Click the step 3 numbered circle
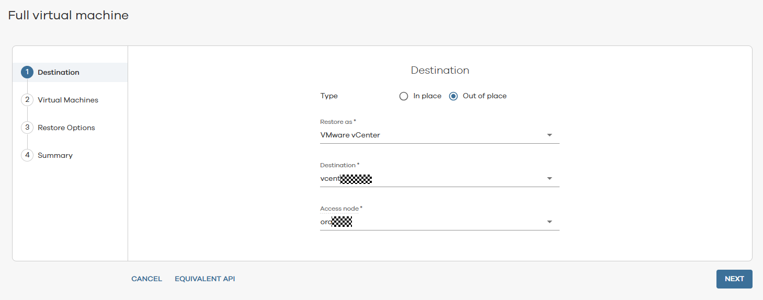Screen dimensions: 763x300 [27, 128]
